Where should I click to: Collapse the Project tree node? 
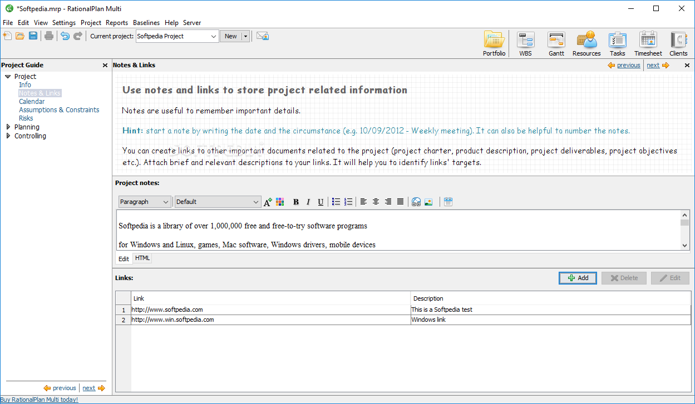click(8, 77)
